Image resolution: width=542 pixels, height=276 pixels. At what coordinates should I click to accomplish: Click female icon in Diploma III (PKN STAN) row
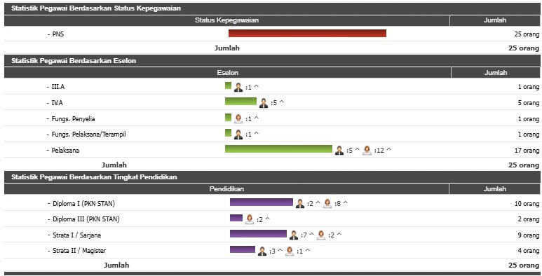coord(249,219)
